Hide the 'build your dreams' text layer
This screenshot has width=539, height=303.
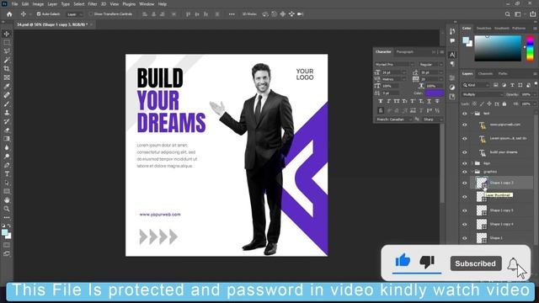(465, 152)
